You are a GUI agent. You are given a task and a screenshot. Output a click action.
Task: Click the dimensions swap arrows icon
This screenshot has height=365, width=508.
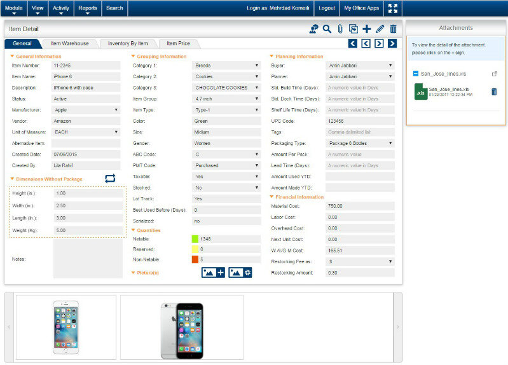(111, 179)
